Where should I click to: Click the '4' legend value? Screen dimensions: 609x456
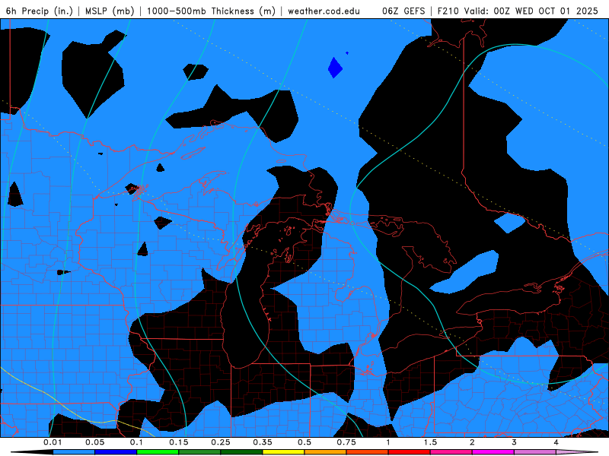(556, 442)
